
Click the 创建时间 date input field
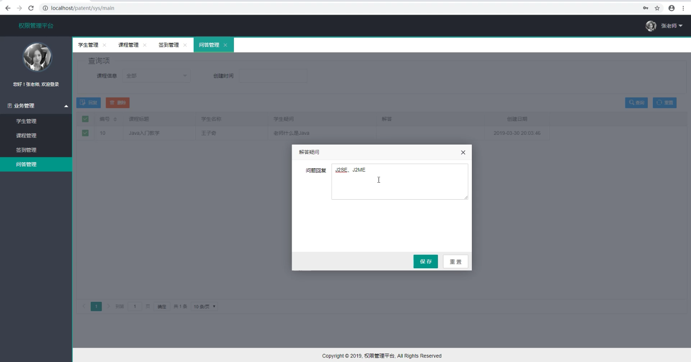(273, 76)
